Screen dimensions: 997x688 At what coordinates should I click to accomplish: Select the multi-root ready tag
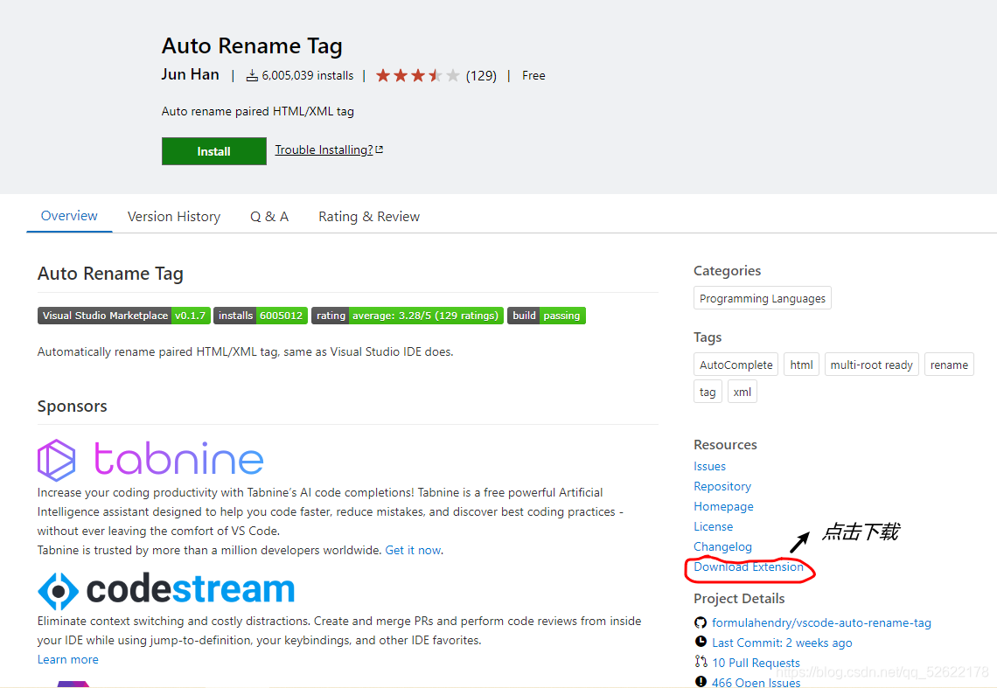871,365
